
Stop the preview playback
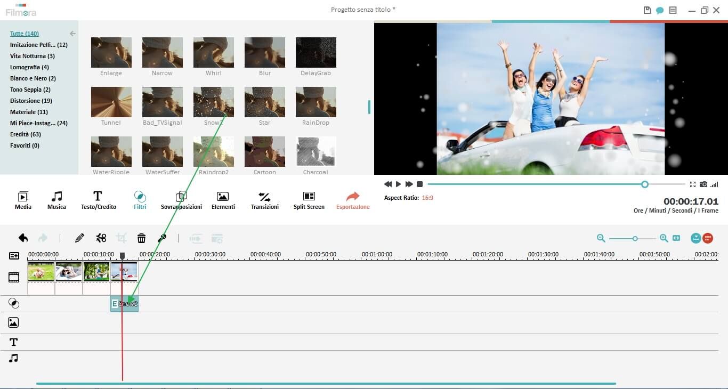[419, 184]
